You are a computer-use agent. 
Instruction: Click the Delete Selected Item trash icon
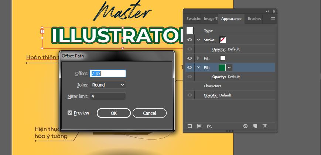click(264, 126)
